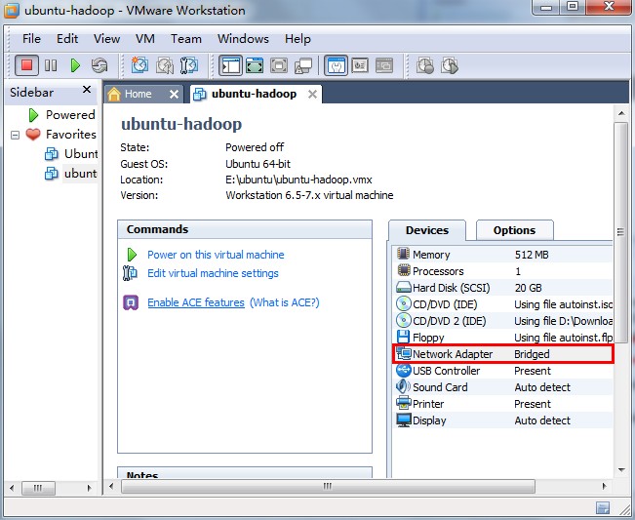635x520 pixels.
Task: Click the Edit settings wrench icon
Action: pyautogui.click(x=130, y=273)
